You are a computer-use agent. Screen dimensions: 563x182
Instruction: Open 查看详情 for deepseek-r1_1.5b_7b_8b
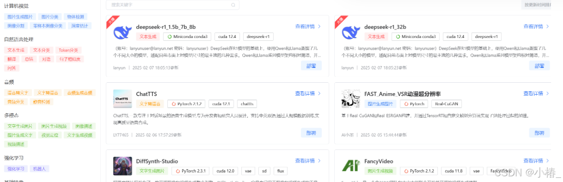point(307,26)
